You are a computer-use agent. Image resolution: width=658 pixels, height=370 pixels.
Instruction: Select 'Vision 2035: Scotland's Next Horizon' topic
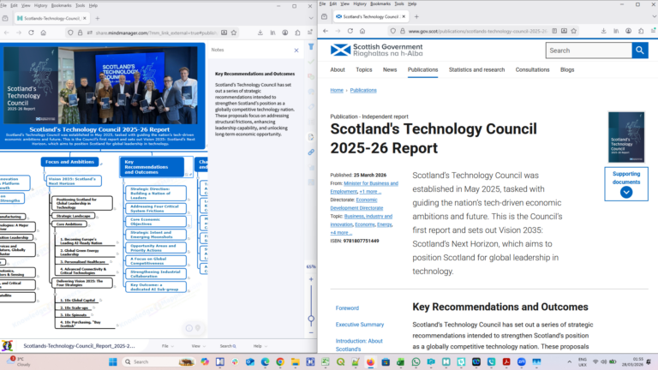click(74, 181)
